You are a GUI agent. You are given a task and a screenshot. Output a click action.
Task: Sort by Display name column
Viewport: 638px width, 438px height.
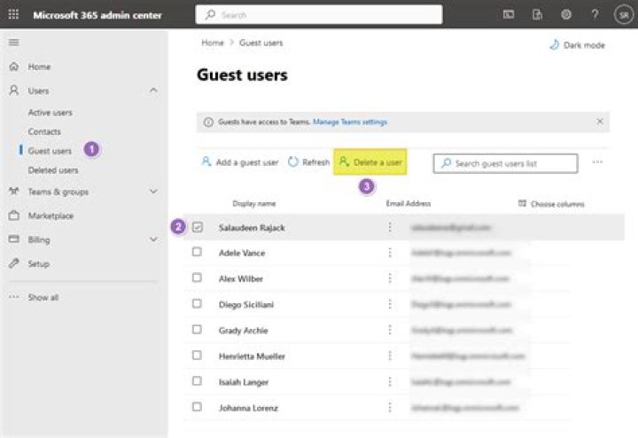[254, 204]
